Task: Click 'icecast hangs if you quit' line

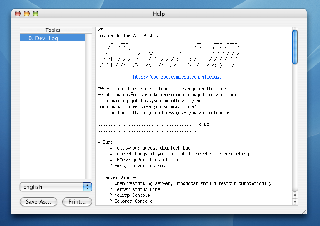Action: [x=179, y=154]
